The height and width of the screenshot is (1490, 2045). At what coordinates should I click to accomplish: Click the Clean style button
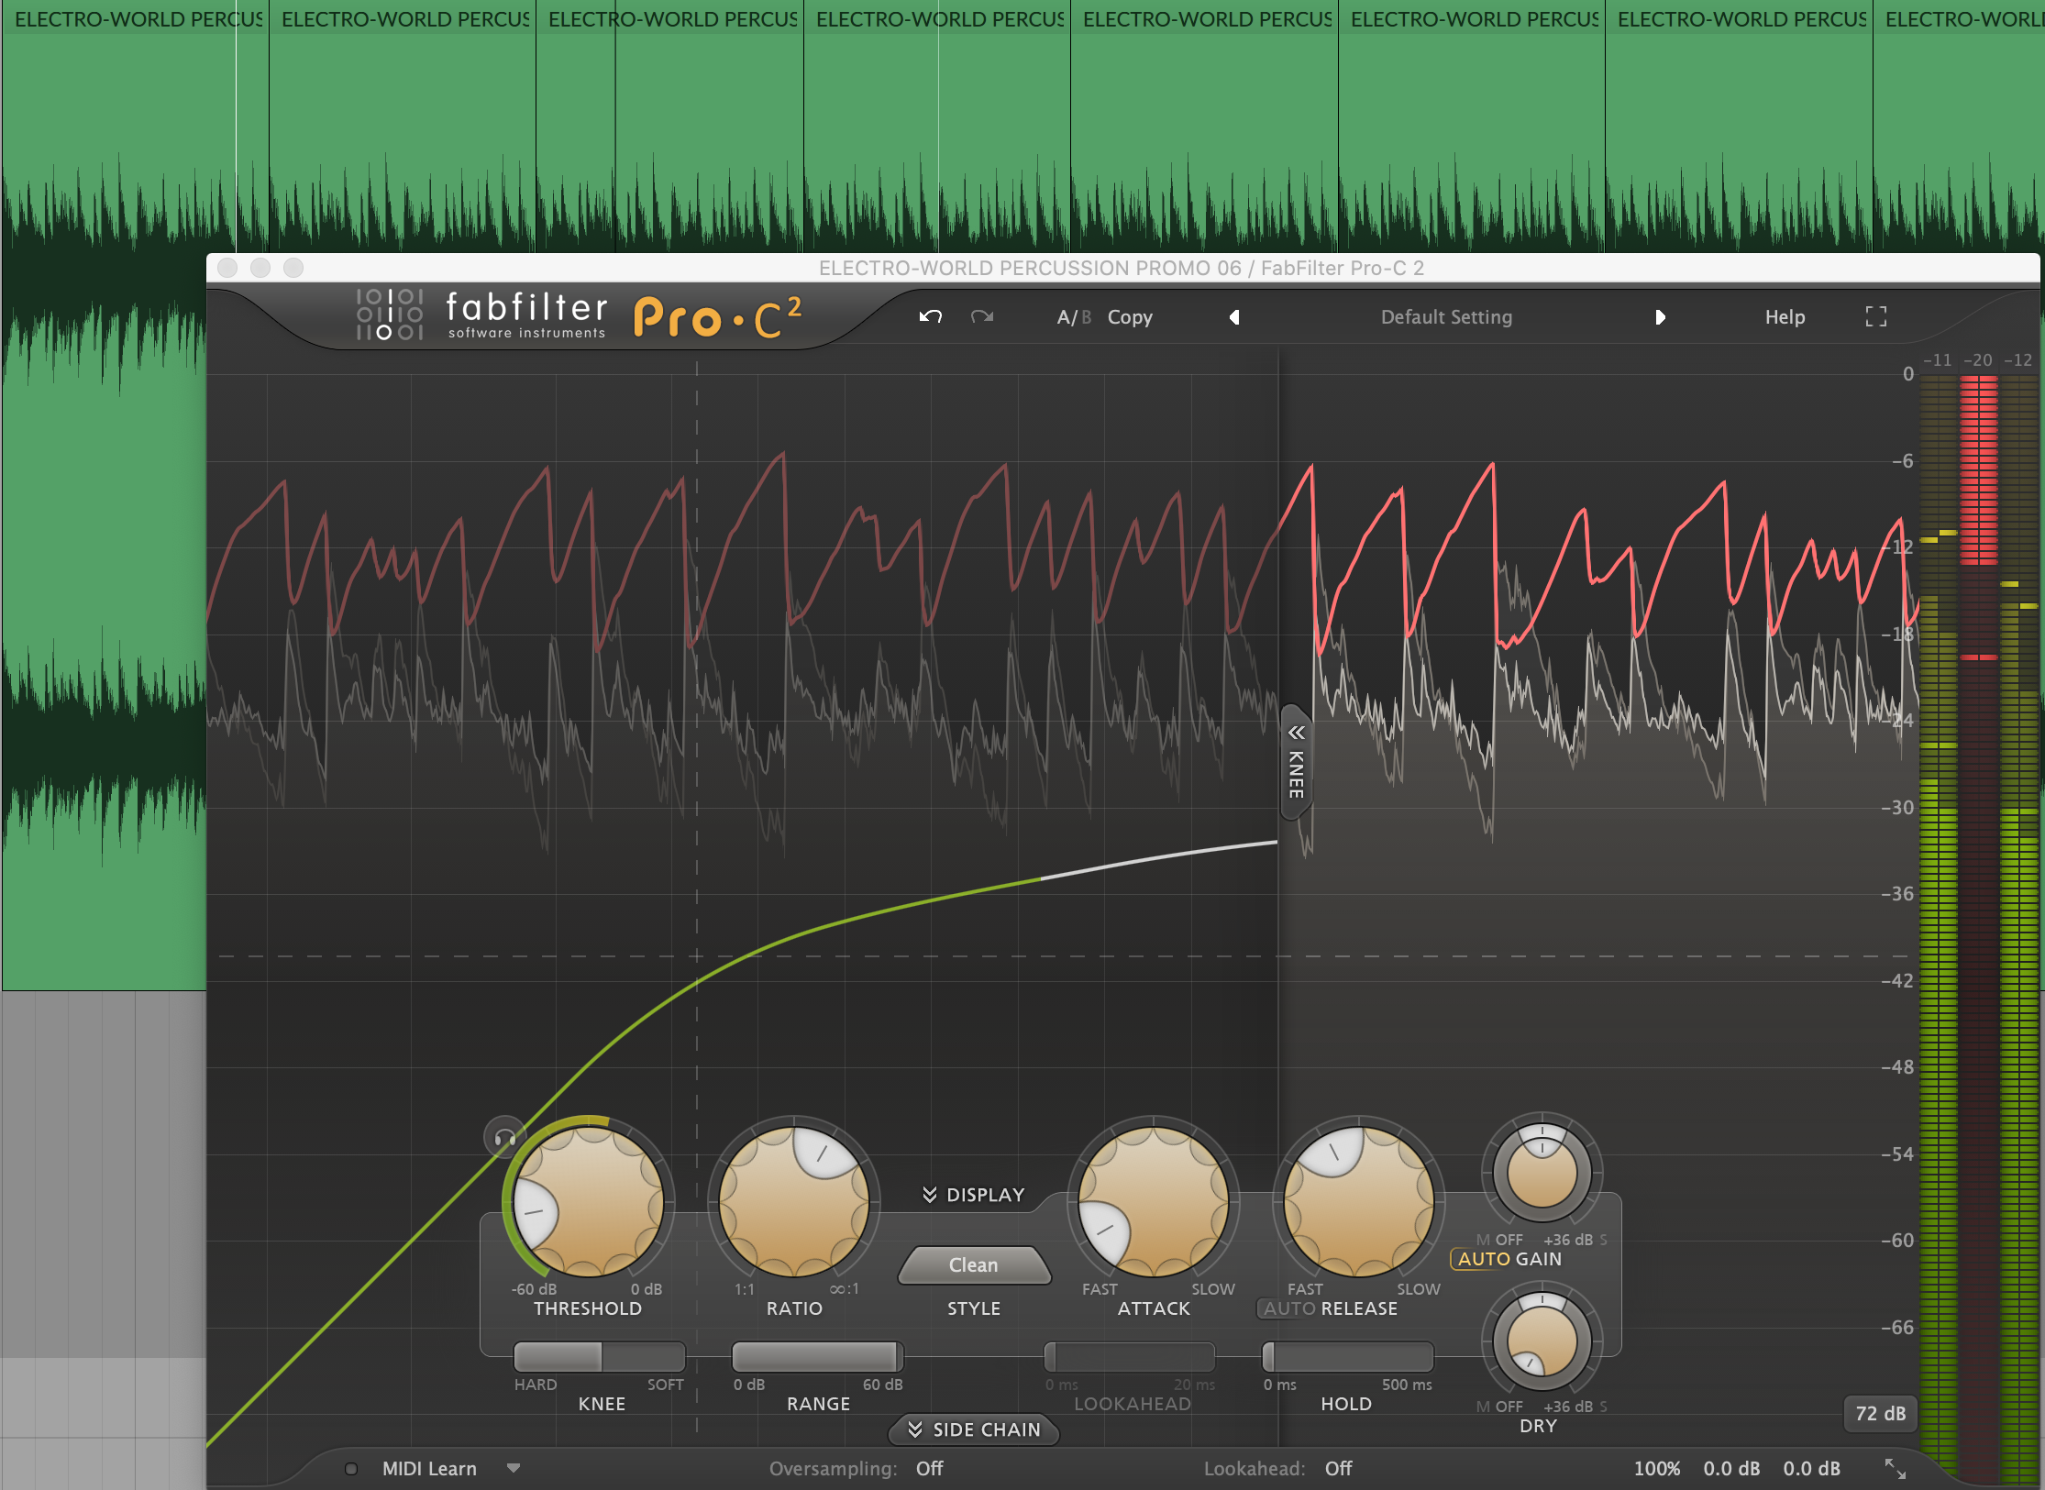coord(973,1265)
